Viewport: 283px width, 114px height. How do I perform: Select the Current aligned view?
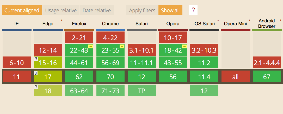22,10
